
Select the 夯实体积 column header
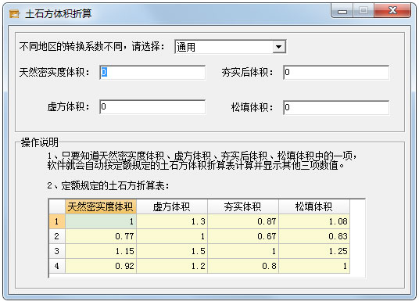tap(243, 206)
